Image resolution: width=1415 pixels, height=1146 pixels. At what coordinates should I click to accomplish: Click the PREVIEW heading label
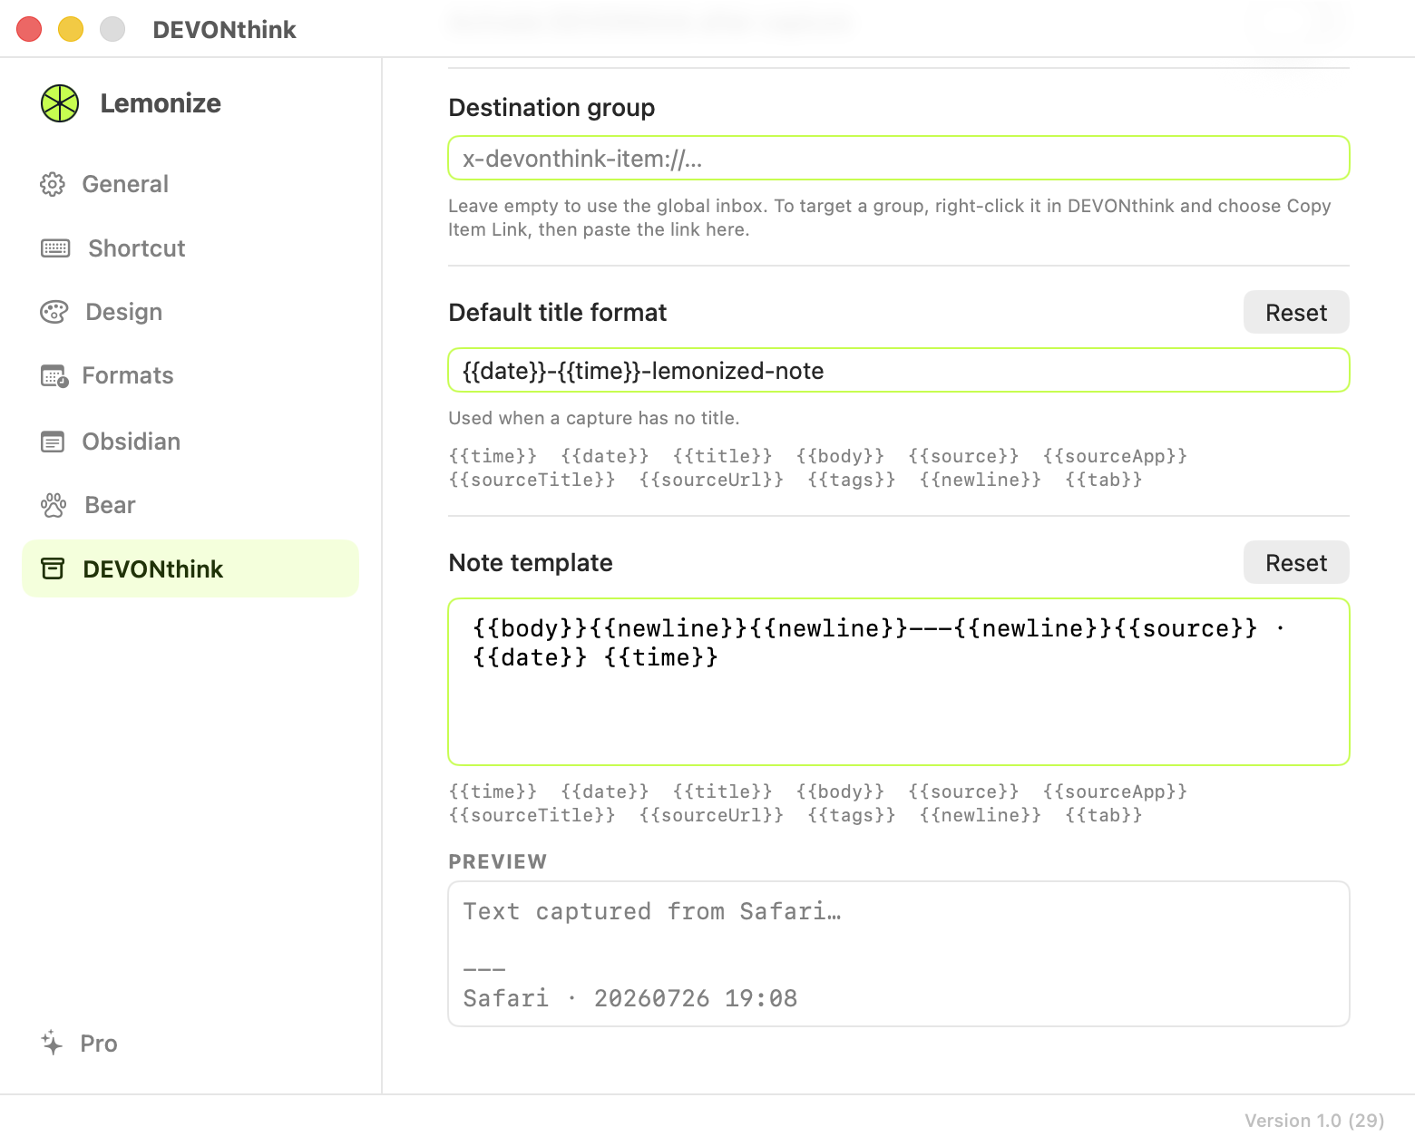tap(498, 861)
